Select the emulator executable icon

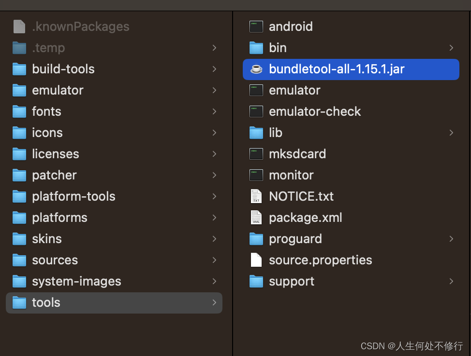256,90
